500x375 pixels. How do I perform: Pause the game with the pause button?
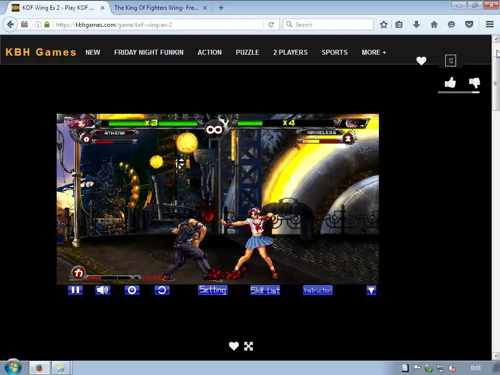coord(75,290)
